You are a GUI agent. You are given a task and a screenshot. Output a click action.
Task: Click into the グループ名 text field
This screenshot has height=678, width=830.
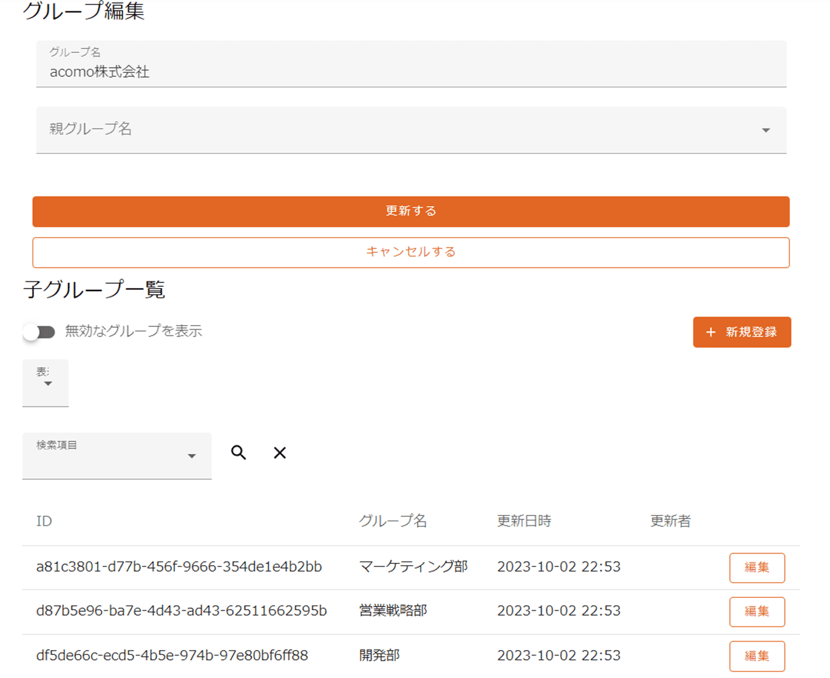(x=411, y=72)
